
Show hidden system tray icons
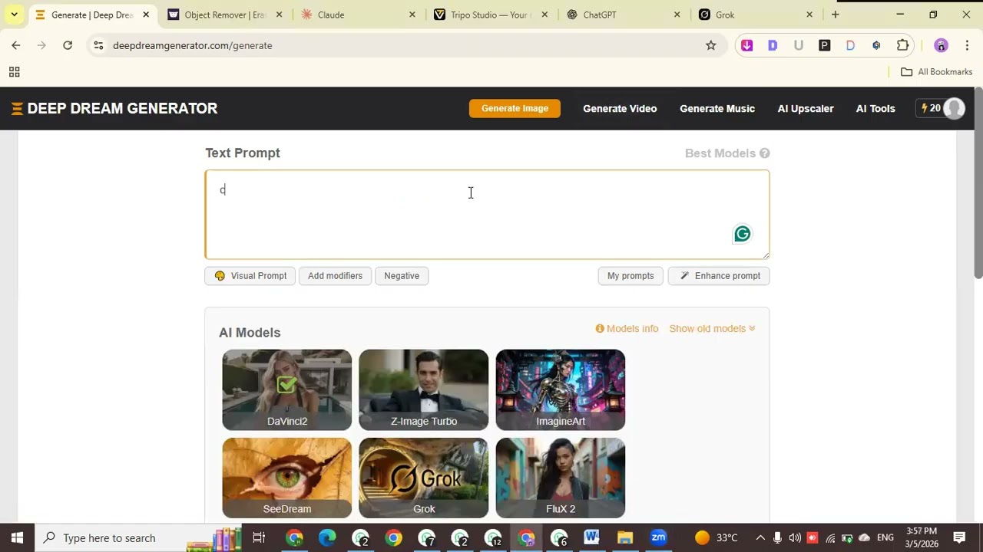pyautogui.click(x=760, y=537)
